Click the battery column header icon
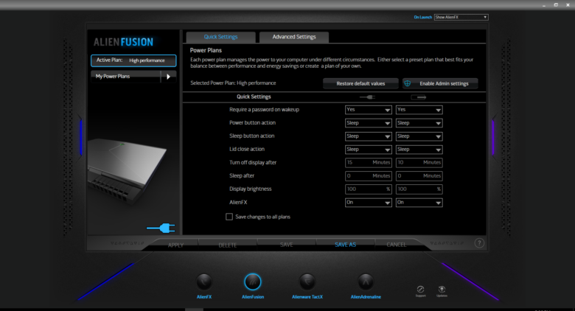 coord(419,97)
